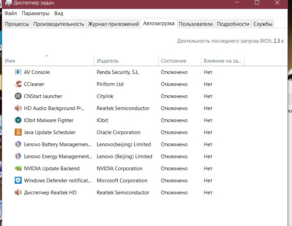292x226 pixels.
Task: Select the CCleaner entry name
Action: click(34, 84)
